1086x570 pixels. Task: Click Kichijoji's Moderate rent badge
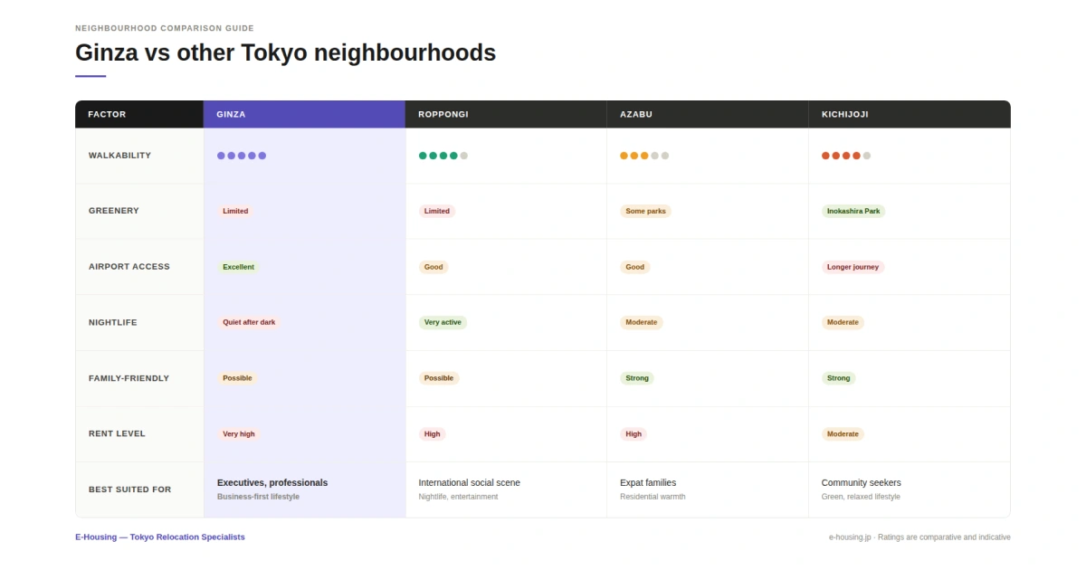pos(843,433)
